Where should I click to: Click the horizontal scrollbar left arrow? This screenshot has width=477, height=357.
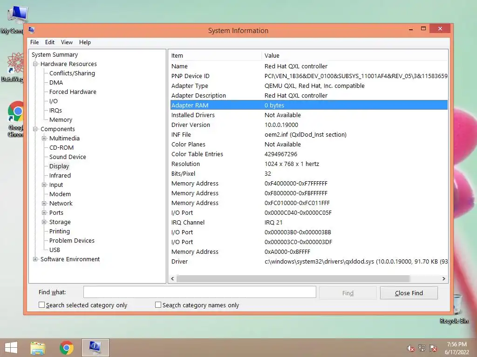pos(172,279)
